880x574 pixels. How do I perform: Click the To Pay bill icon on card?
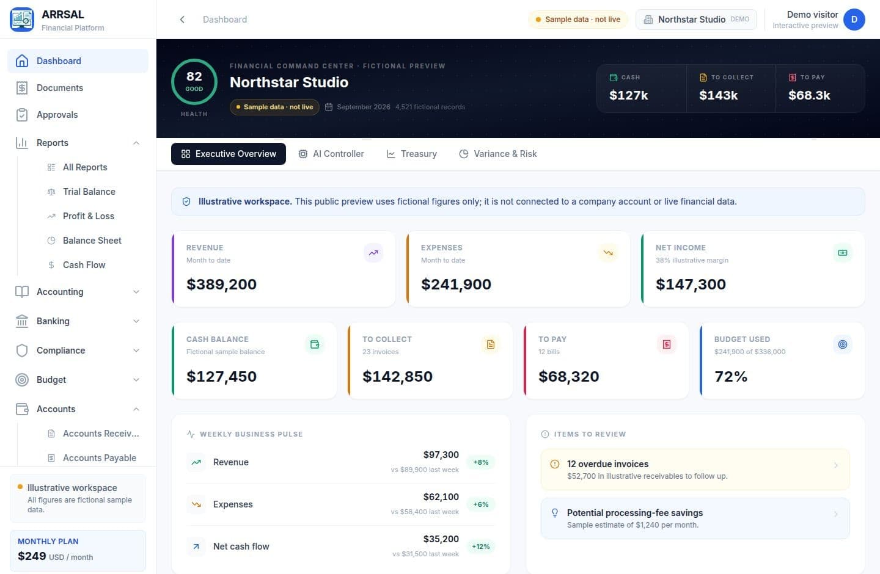click(x=667, y=344)
